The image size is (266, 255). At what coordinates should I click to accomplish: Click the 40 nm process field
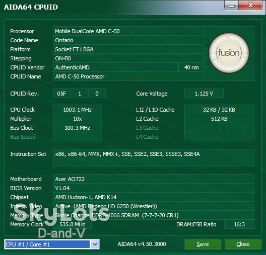coord(191,67)
